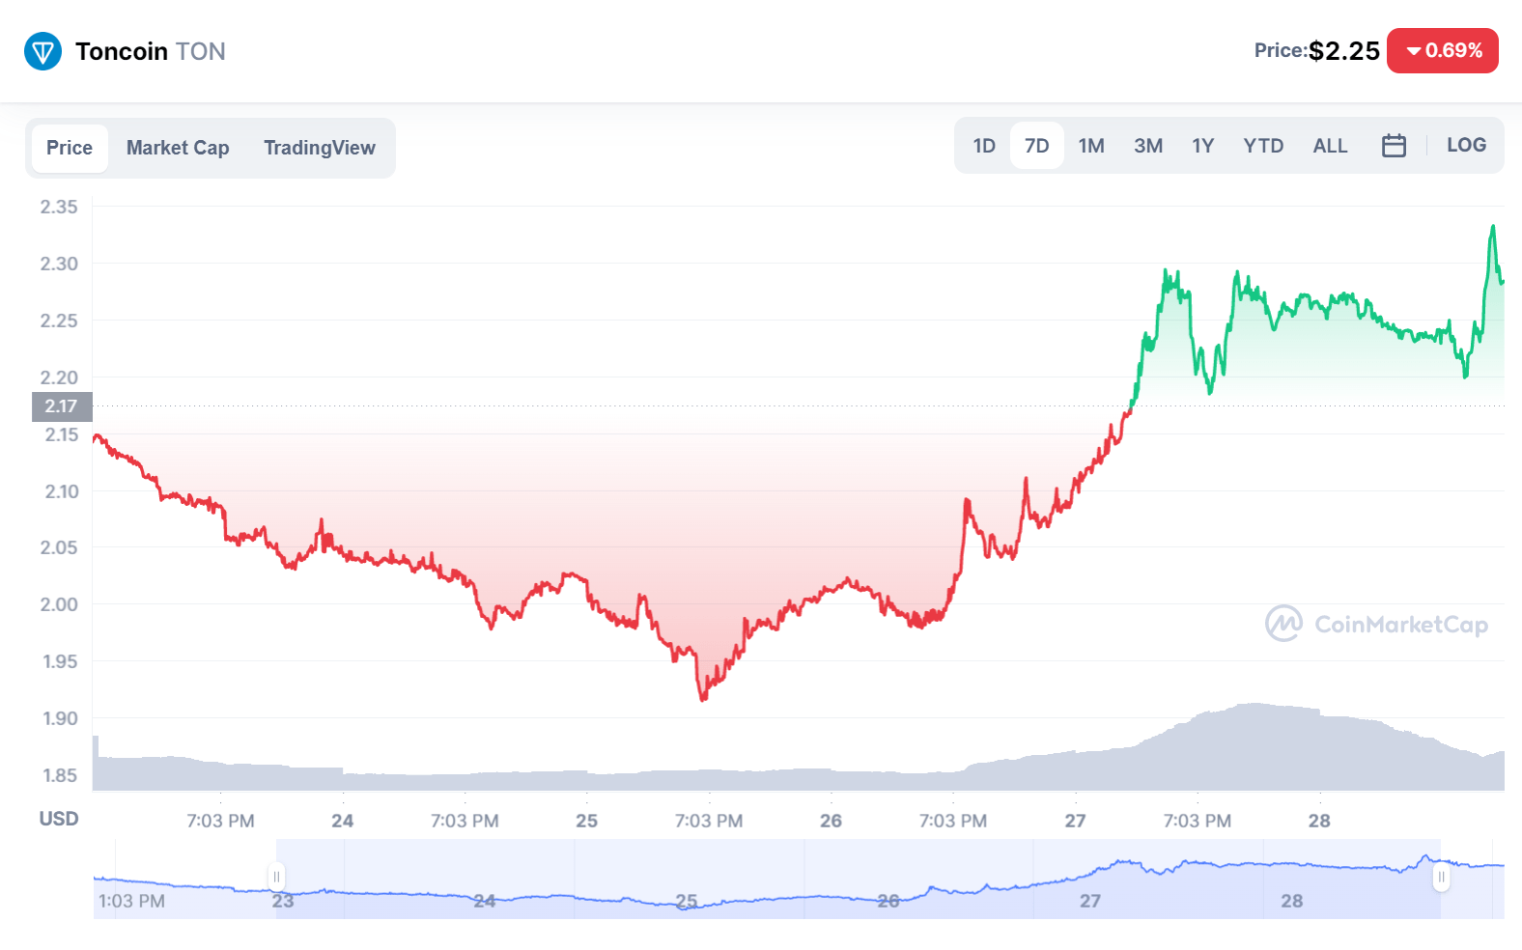Click the red 0.69% change badge
The height and width of the screenshot is (950, 1522).
1443,50
